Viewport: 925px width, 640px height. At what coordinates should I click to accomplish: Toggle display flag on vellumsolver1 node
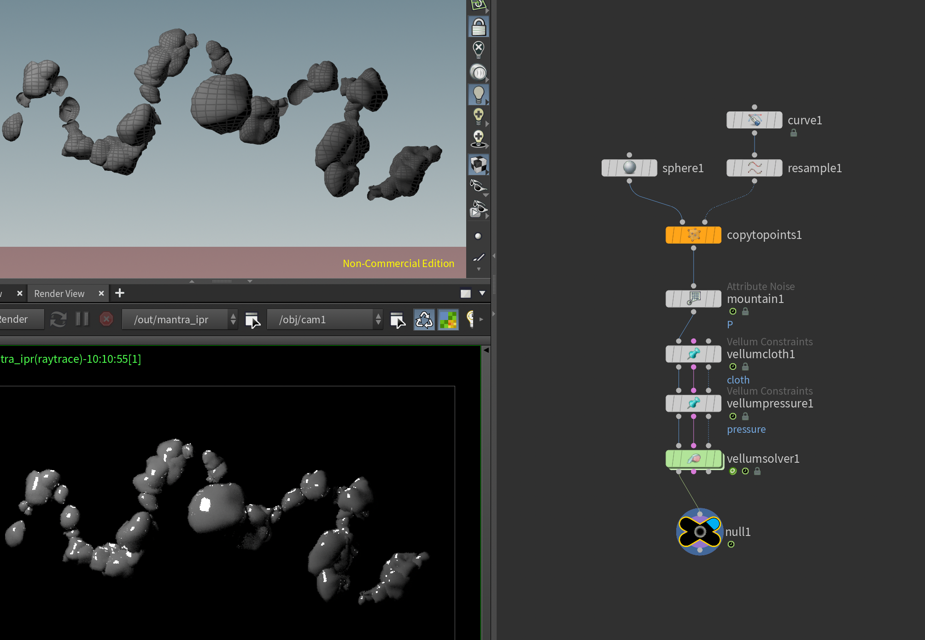pos(717,459)
